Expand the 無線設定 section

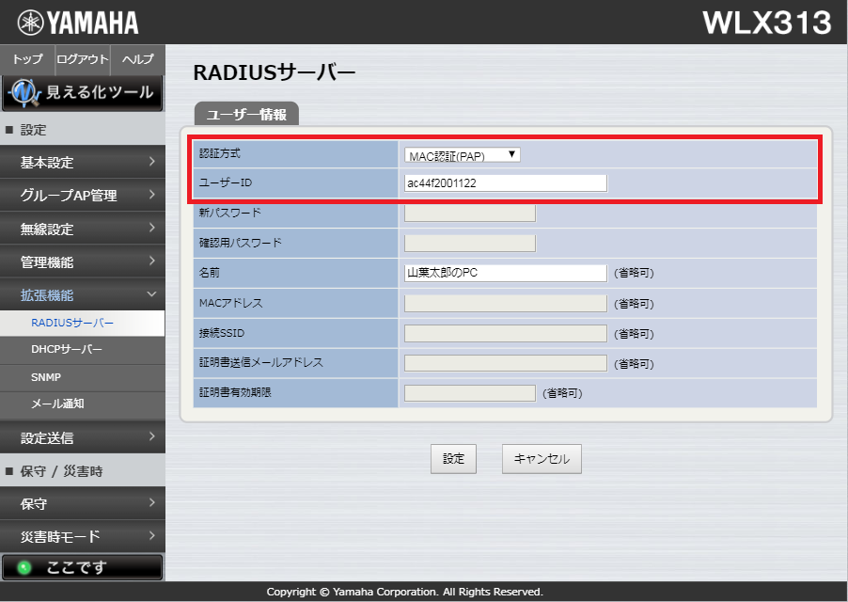[x=82, y=227]
